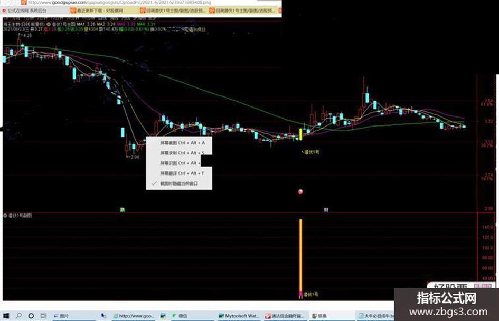
Task: Click the MA1: 3.26 moving average value
Action: (x=86, y=24)
